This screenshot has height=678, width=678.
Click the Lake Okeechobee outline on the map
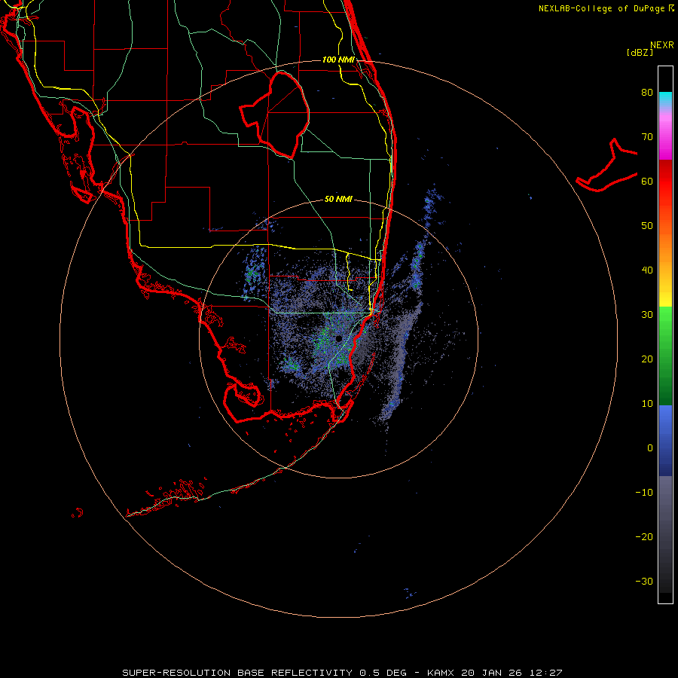(x=274, y=115)
